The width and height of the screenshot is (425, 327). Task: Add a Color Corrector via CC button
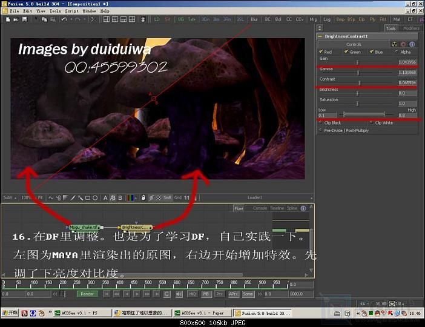[289, 19]
